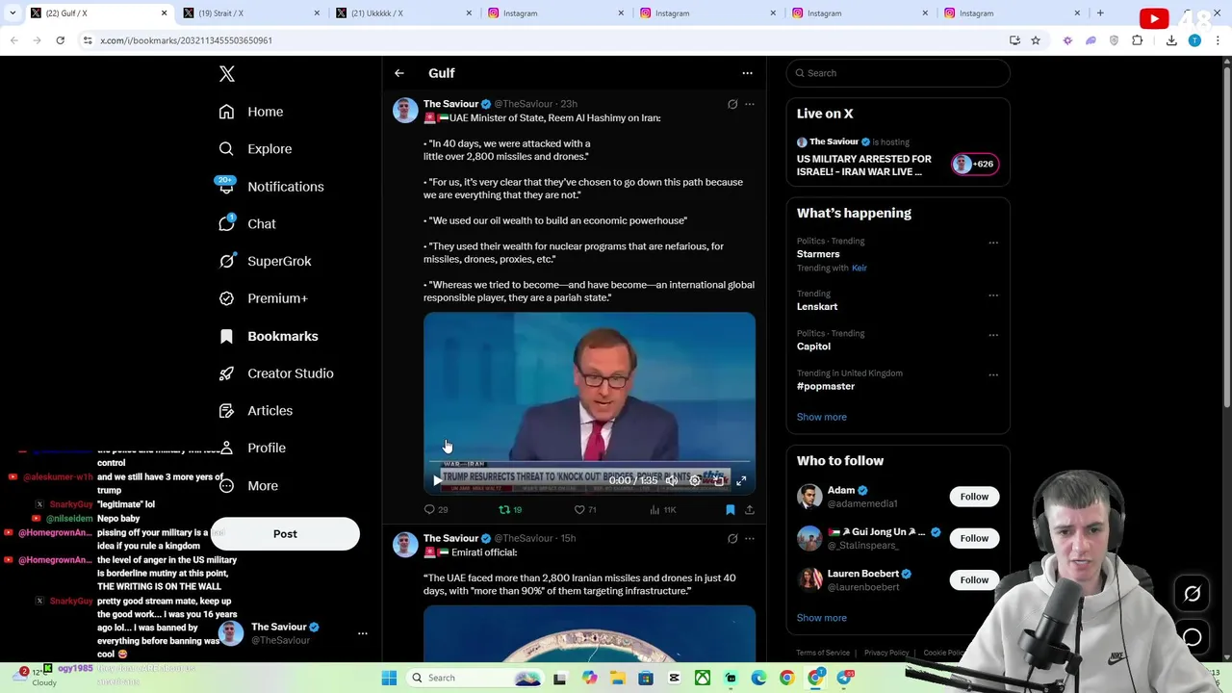Open File Explorer from the taskbar

[x=618, y=678]
